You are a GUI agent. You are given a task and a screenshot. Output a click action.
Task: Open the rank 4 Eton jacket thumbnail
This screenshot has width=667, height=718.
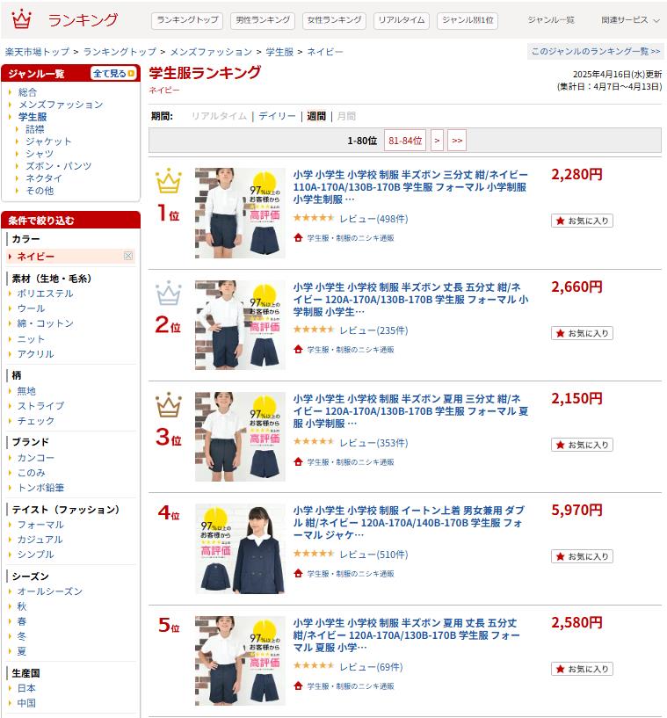(240, 548)
